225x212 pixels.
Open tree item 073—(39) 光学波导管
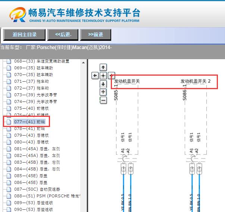35,95
